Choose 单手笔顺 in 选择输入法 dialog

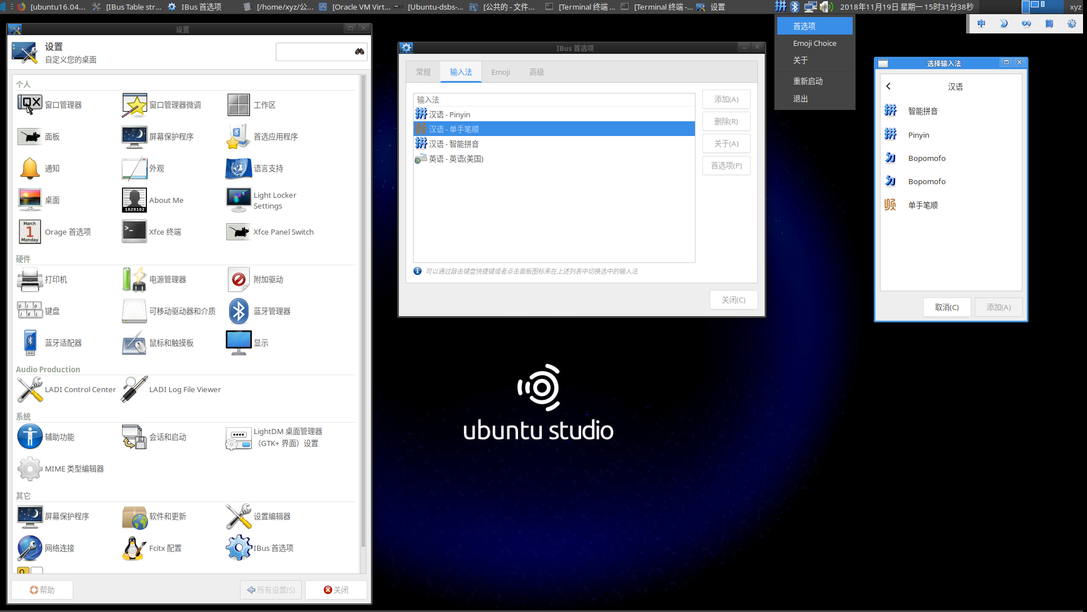click(x=951, y=205)
